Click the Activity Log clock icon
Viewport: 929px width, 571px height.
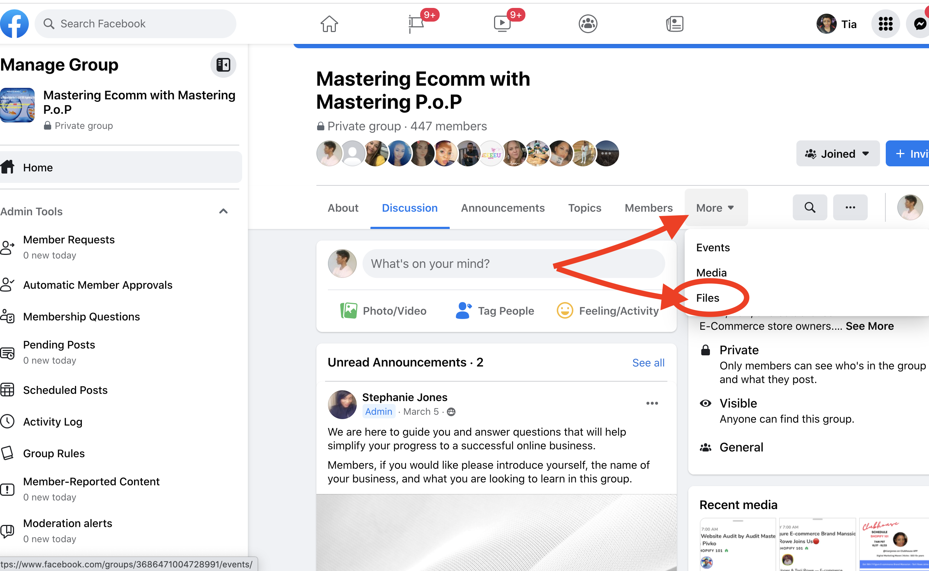click(7, 421)
